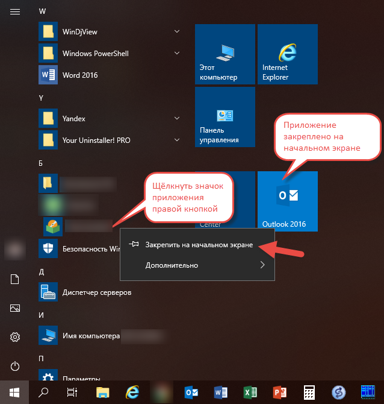Screen dimensions: 384x404
Task: Click Your Uninstaller! PRO folder icon
Action: point(48,140)
